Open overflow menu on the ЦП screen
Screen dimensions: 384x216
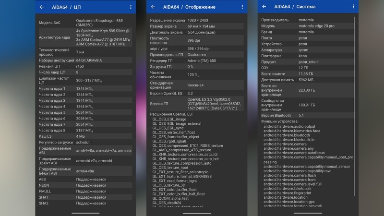pos(131,7)
